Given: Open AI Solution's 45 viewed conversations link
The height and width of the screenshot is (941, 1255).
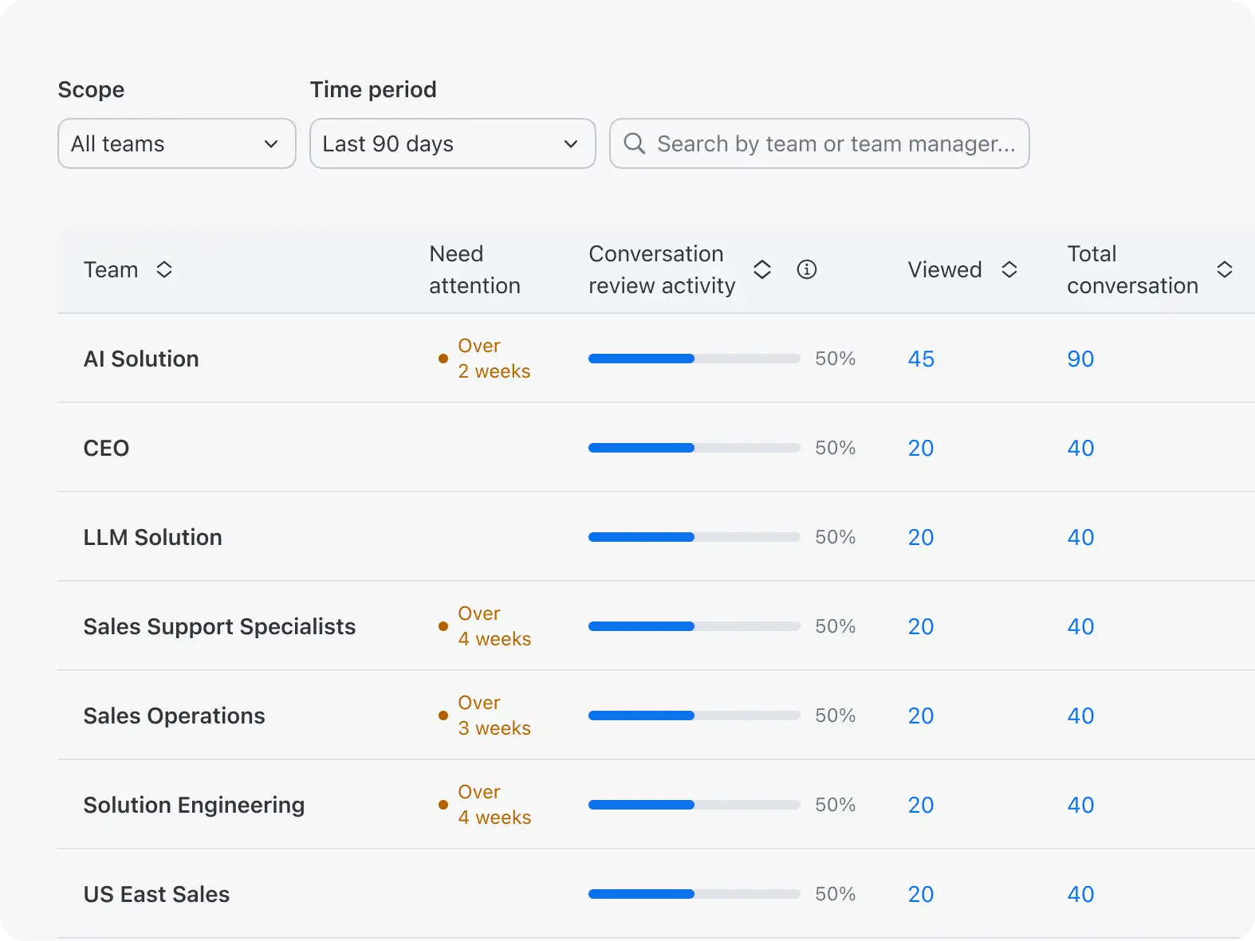Looking at the screenshot, I should 921,359.
